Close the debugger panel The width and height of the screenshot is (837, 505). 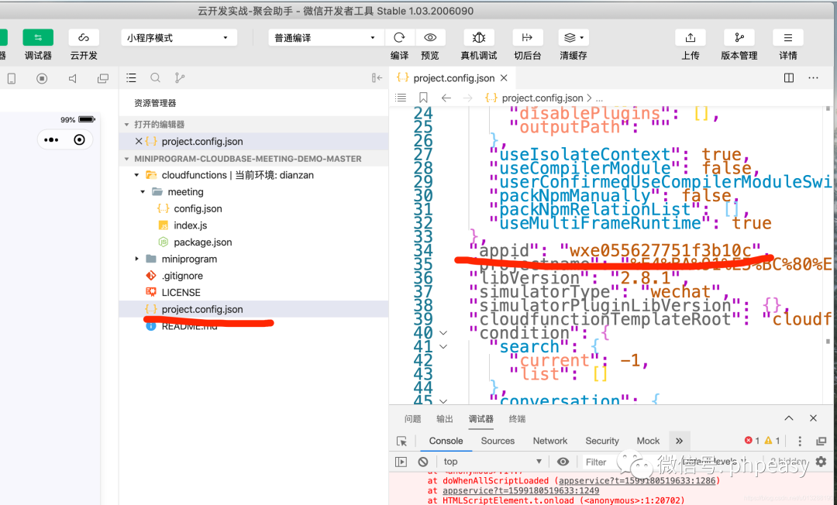[x=813, y=418]
